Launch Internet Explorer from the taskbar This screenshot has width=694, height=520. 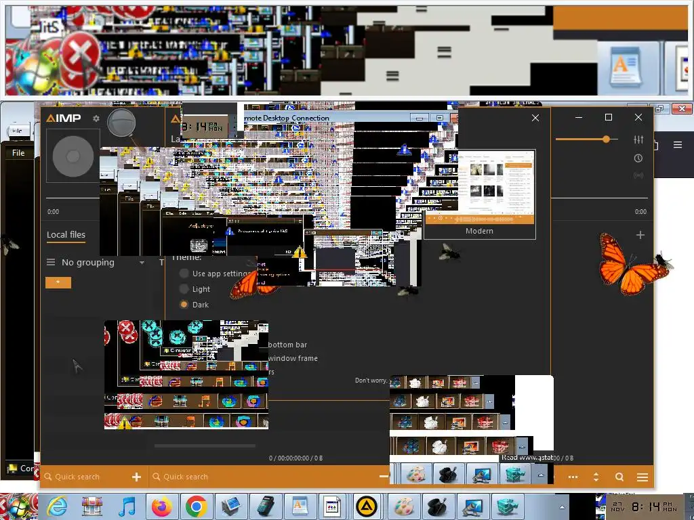58,506
